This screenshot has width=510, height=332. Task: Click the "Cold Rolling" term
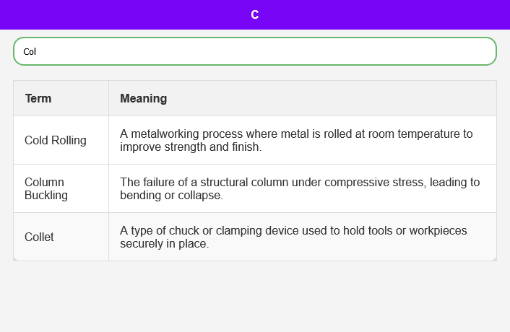[x=56, y=140]
